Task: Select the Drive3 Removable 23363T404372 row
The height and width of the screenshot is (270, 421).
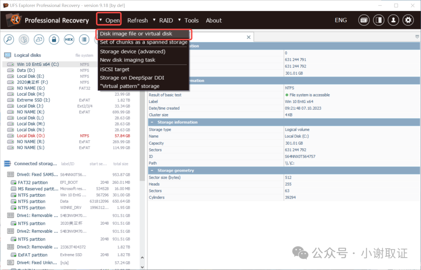Action: click(69, 247)
